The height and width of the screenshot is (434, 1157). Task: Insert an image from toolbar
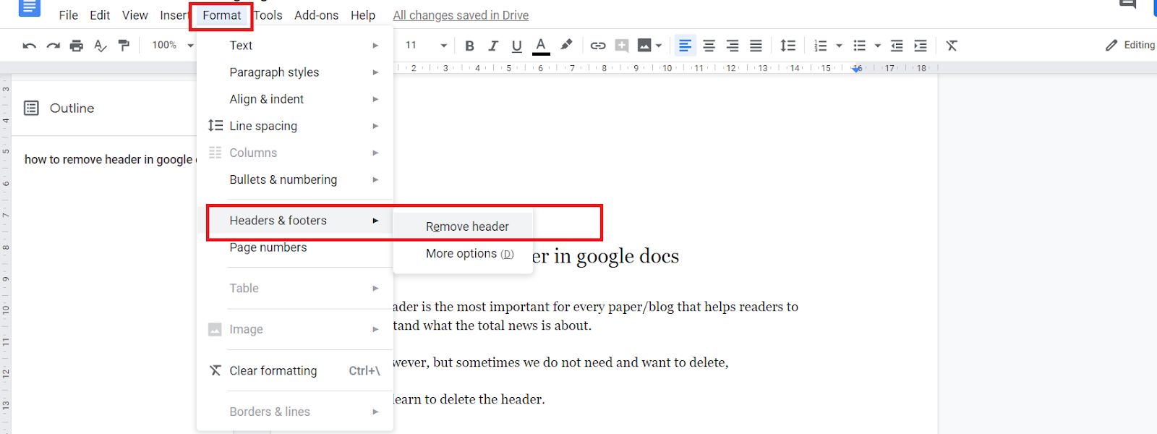[x=644, y=46]
